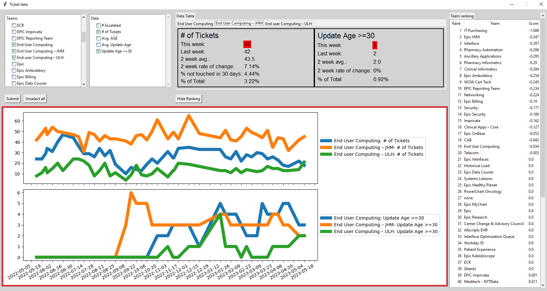This screenshot has height=291, width=547.
Task: Check the Epic Billing team checkbox
Action: tap(14, 77)
